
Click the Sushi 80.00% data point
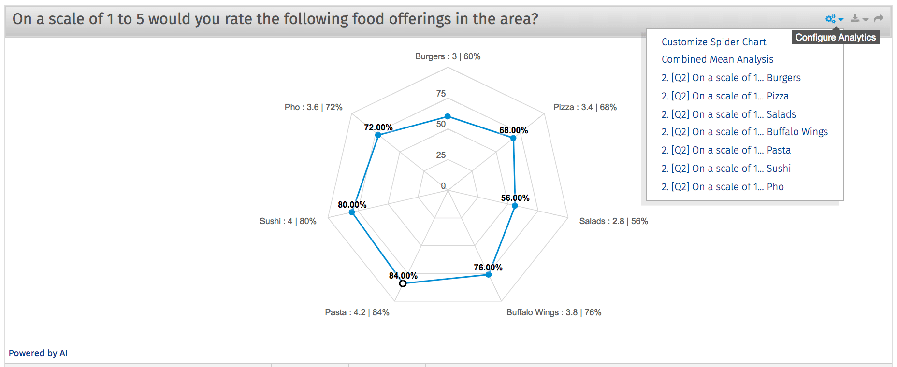pos(352,212)
